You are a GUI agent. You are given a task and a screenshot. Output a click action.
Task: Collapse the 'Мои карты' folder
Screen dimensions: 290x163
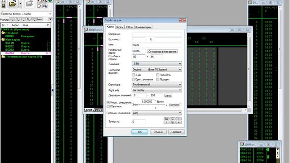tap(3, 39)
